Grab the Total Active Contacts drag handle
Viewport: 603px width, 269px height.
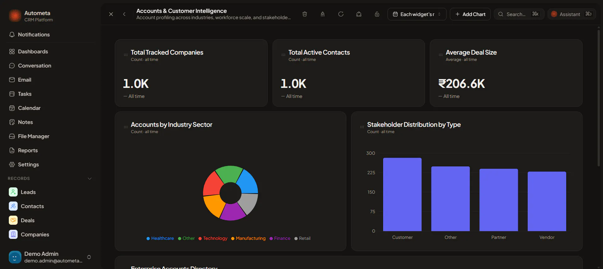[x=283, y=55]
